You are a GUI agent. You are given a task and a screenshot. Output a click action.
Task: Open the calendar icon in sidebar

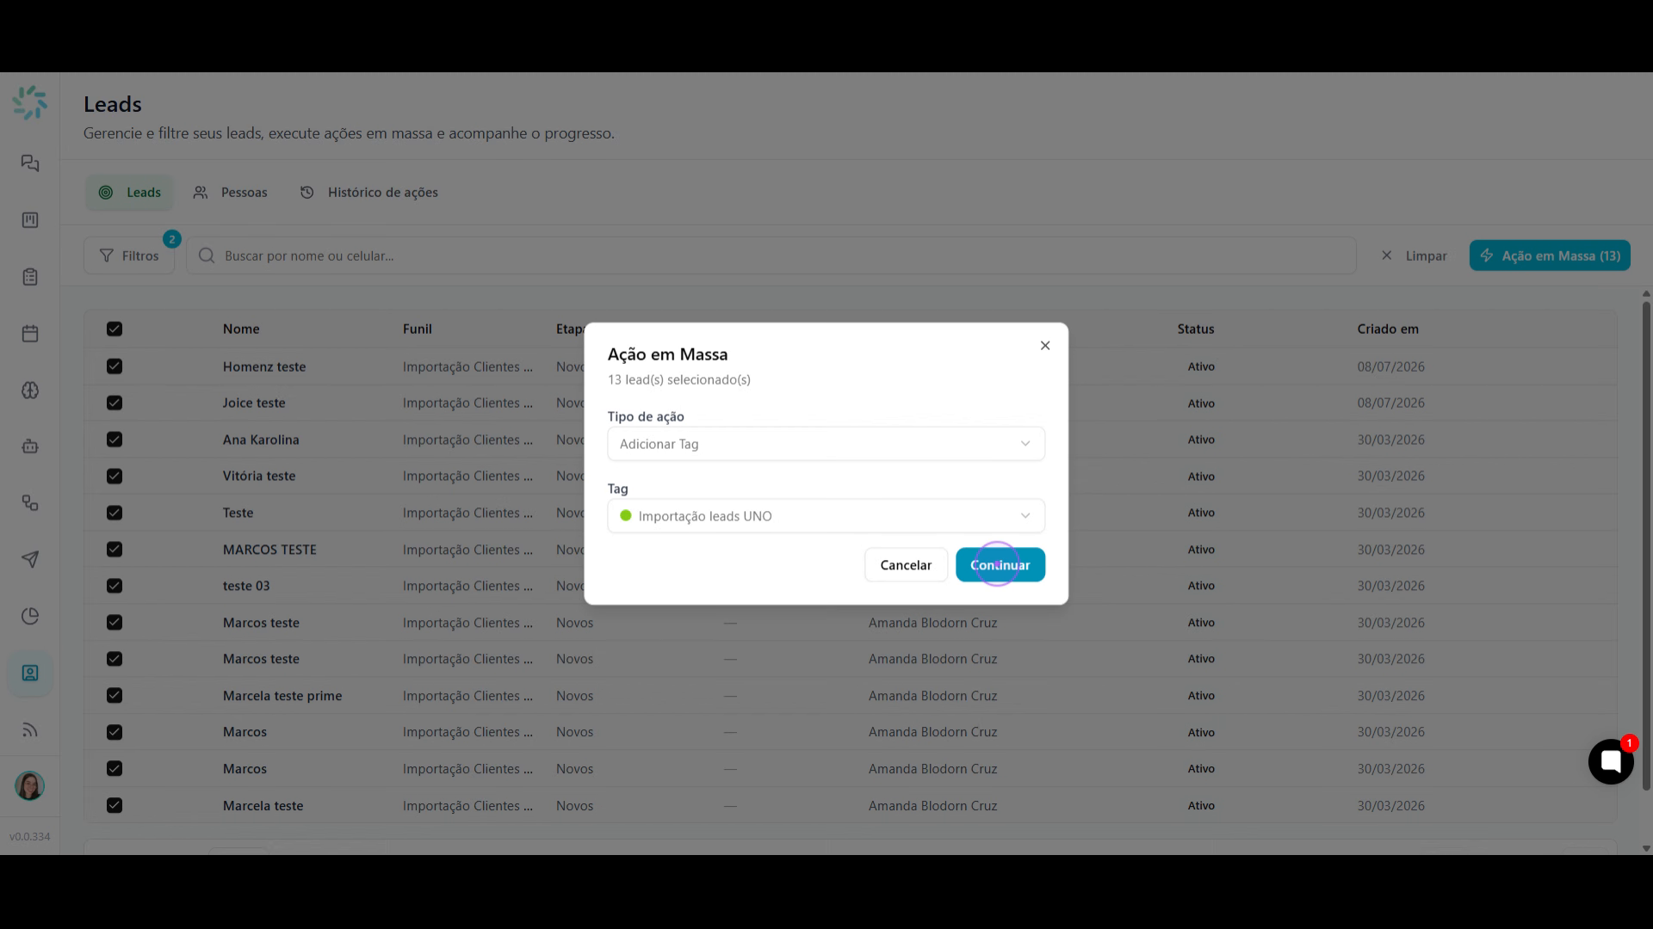pos(30,334)
